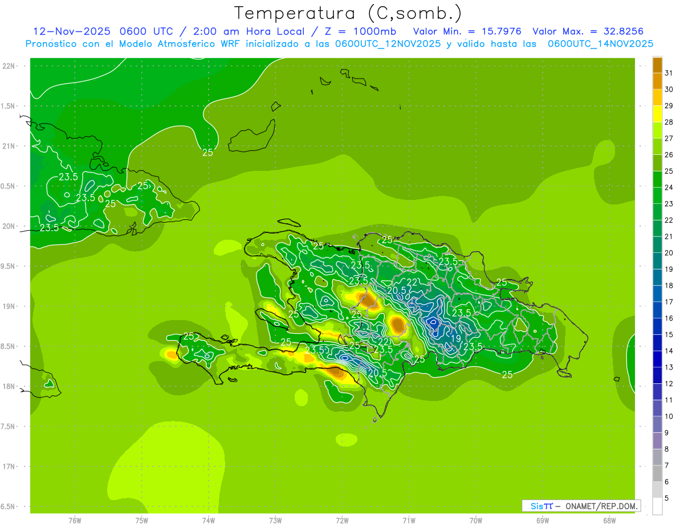Click the 73W longitude axis label
The width and height of the screenshot is (684, 528).
click(x=275, y=520)
